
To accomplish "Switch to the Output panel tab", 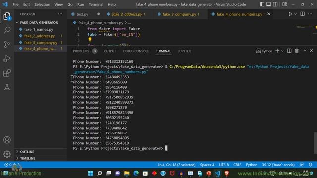I will 110,51.
